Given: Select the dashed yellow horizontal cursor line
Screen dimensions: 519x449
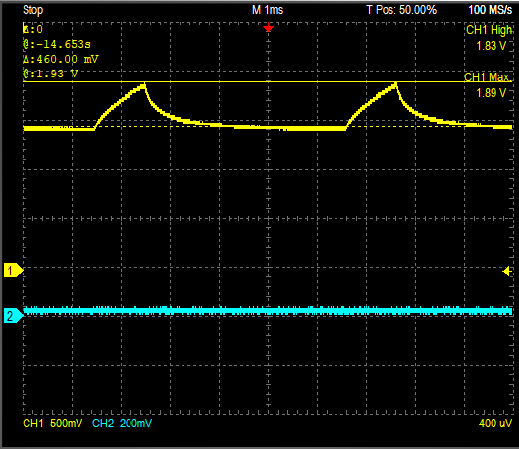Looking at the screenshot, I should (x=268, y=127).
